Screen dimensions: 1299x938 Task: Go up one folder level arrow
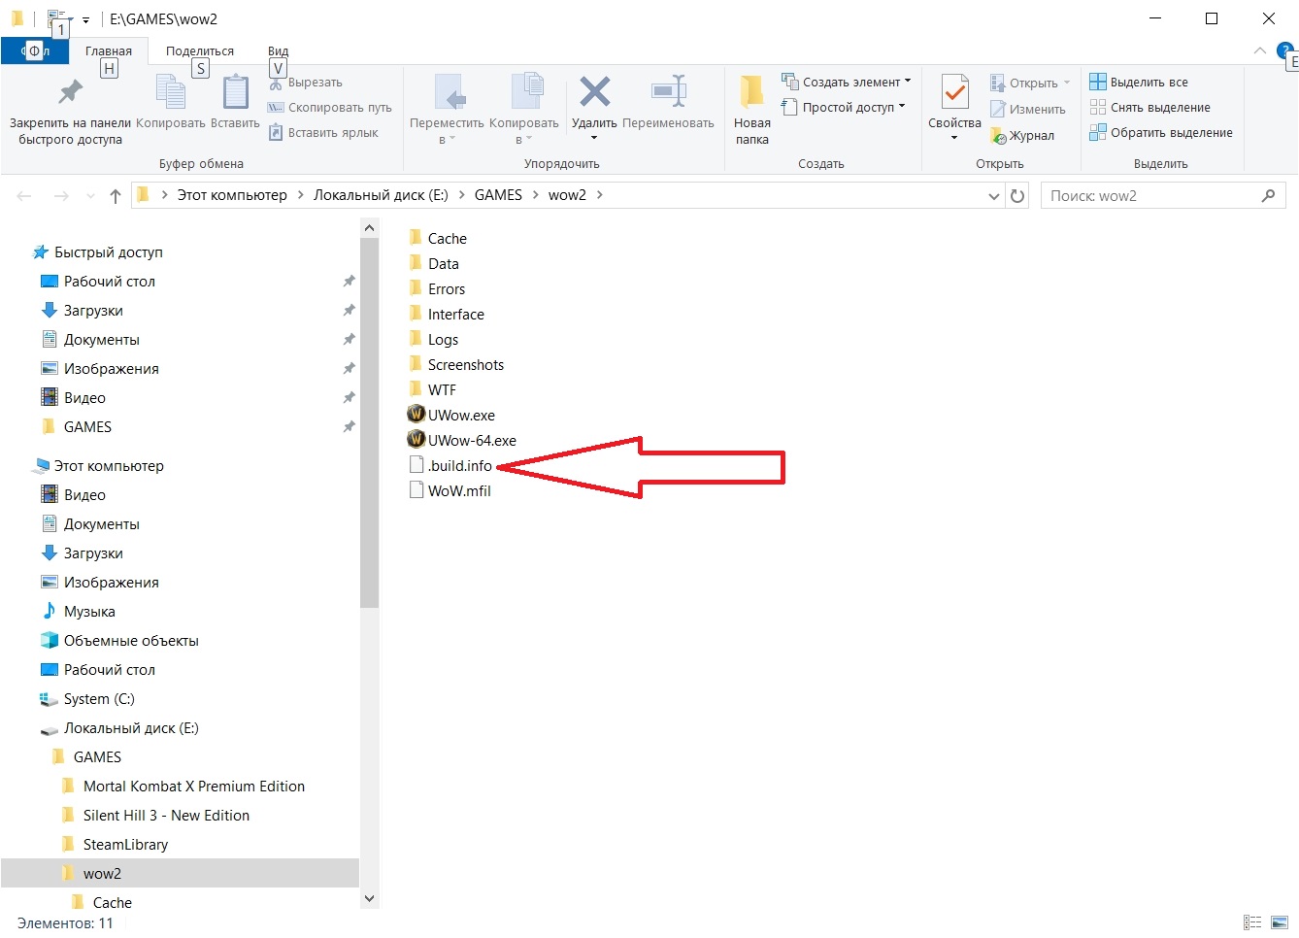coord(116,196)
